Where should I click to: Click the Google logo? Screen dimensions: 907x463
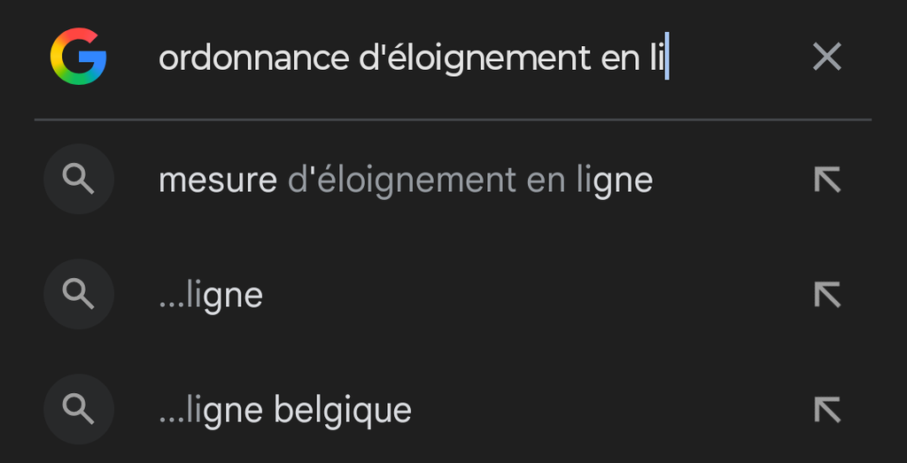[78, 58]
